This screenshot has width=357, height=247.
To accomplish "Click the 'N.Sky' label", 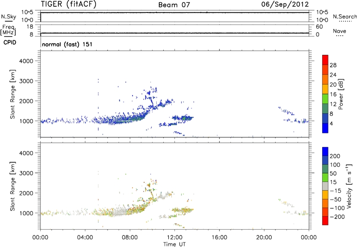I will (x=8, y=16).
